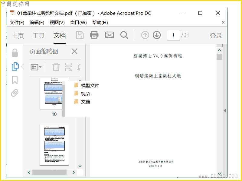
Task: Close the 页面缩略图 panel
Action: [x=74, y=51]
